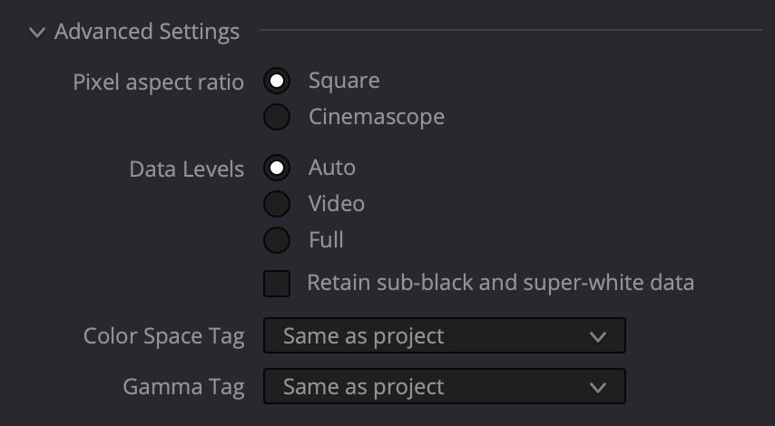775x426 pixels.
Task: Click the Full option label
Action: (x=326, y=240)
